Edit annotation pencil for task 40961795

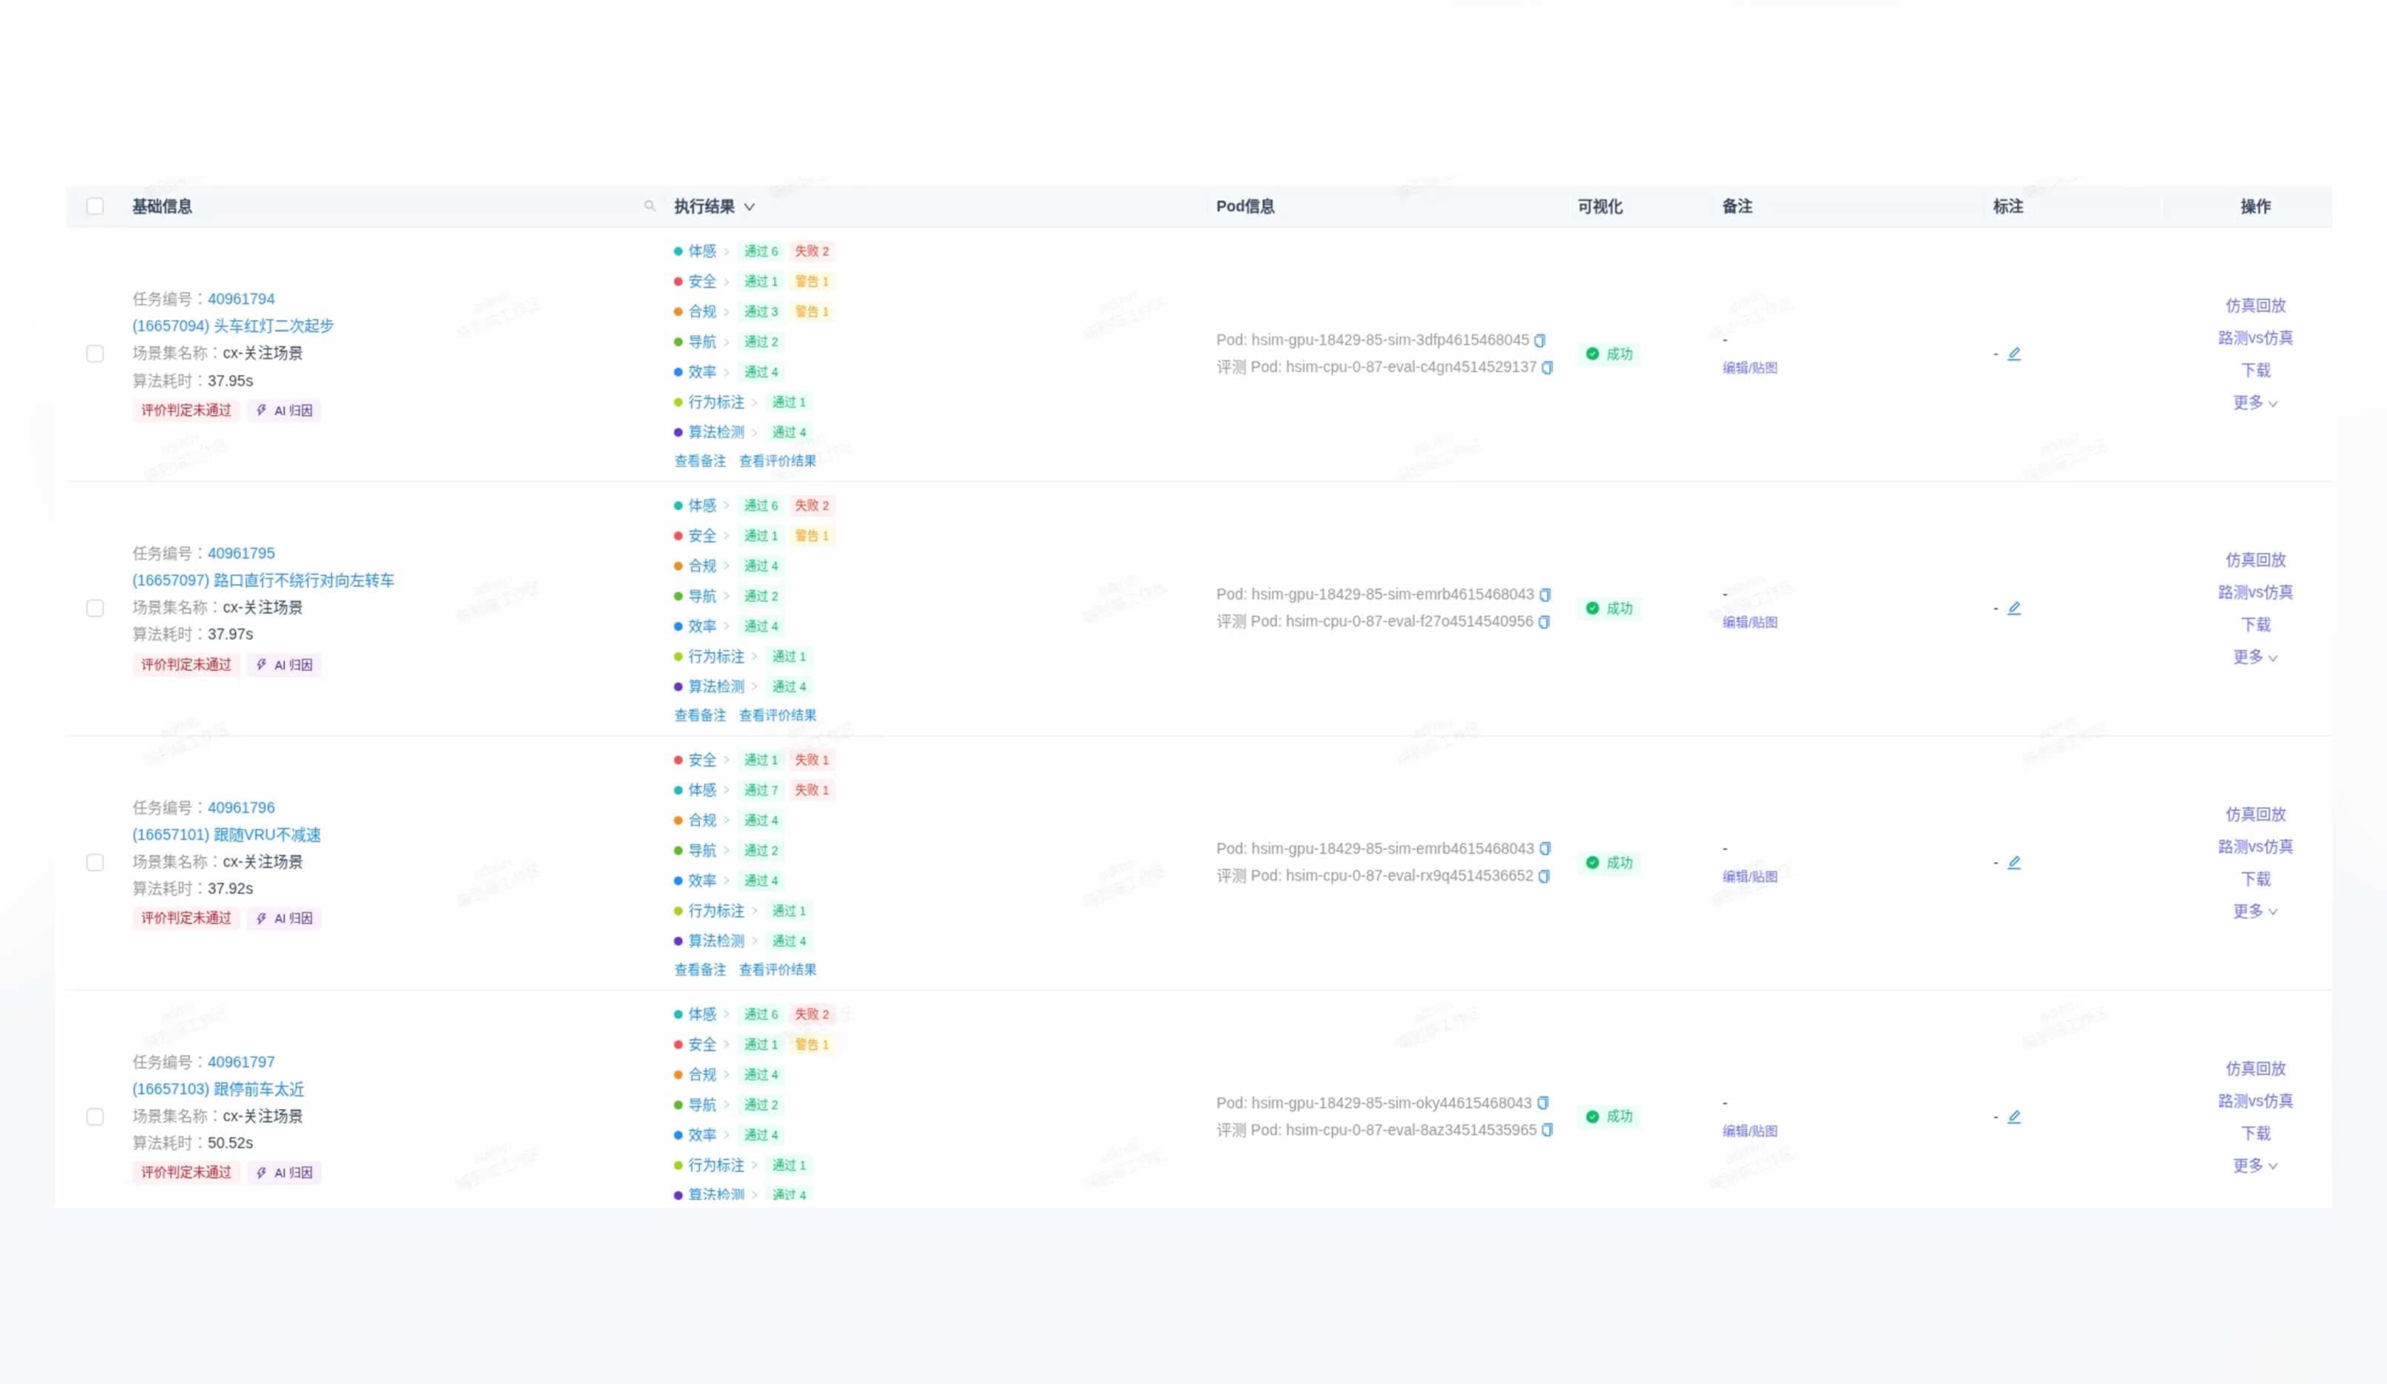(x=2015, y=608)
